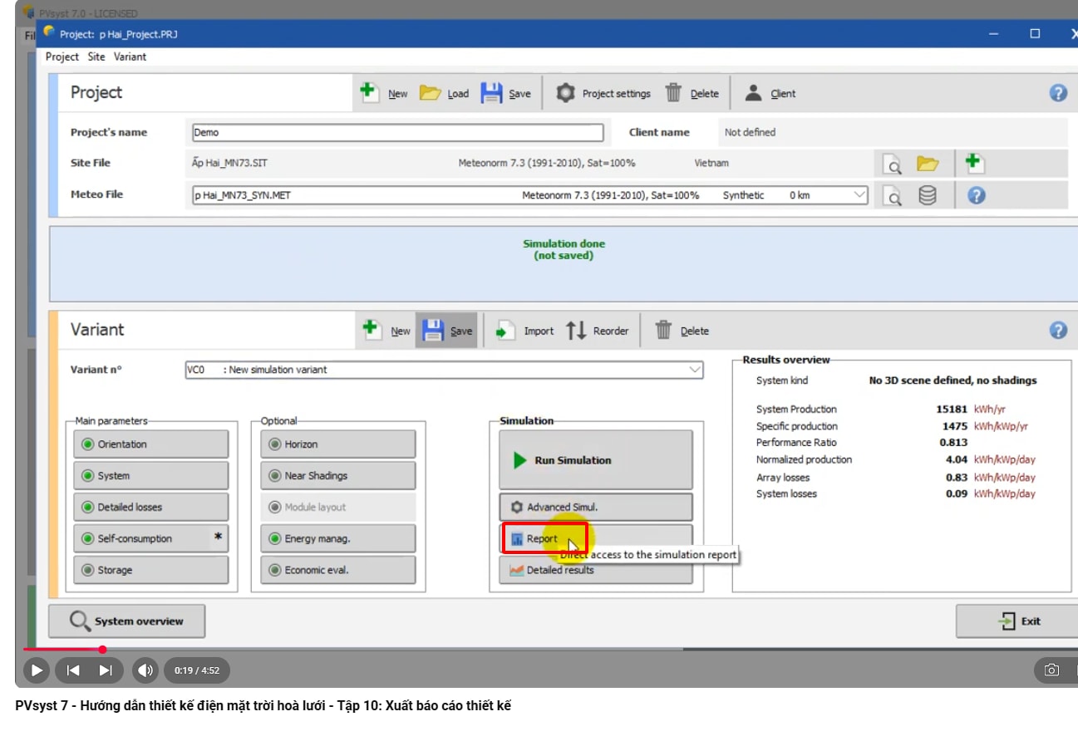Skip to previous video
The width and height of the screenshot is (1078, 741).
click(x=73, y=670)
